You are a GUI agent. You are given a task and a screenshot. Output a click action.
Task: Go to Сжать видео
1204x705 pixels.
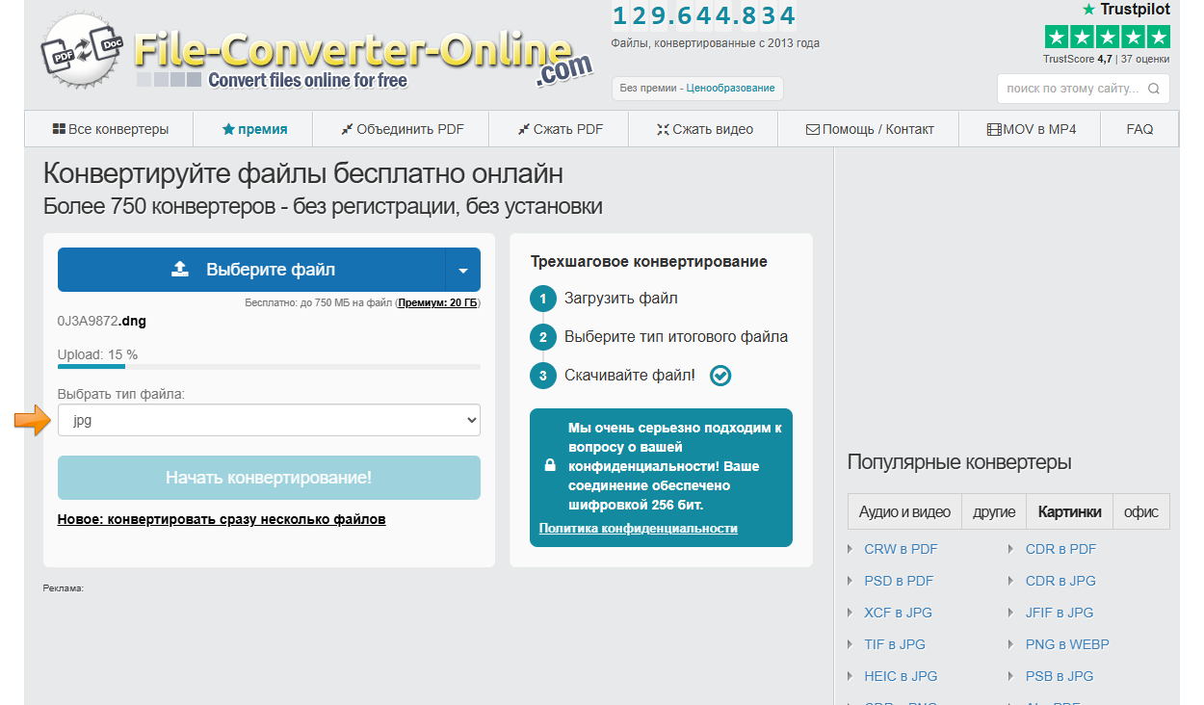click(x=703, y=129)
